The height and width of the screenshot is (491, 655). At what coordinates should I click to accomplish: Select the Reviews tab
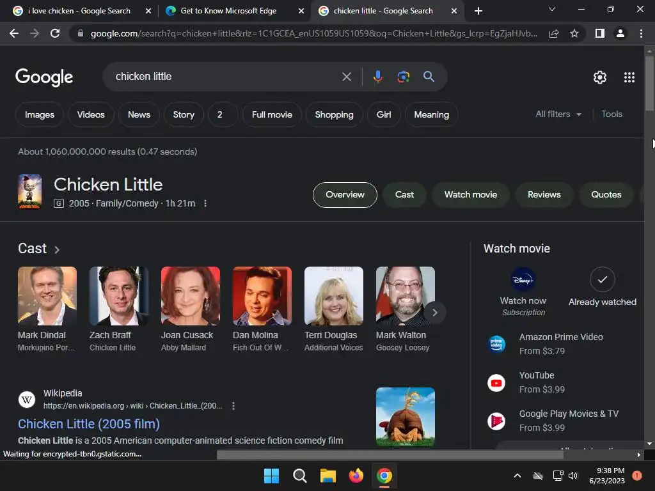pos(544,194)
